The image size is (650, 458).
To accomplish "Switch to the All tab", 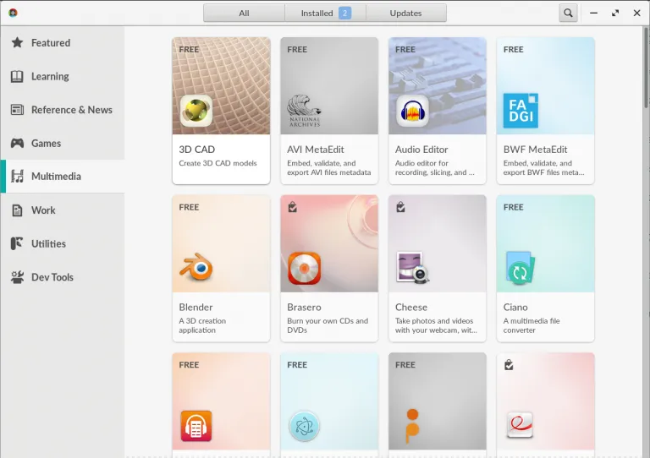I will 244,13.
